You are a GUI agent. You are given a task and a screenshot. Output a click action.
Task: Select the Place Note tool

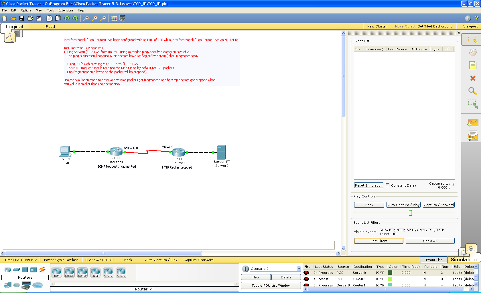coord(473,65)
